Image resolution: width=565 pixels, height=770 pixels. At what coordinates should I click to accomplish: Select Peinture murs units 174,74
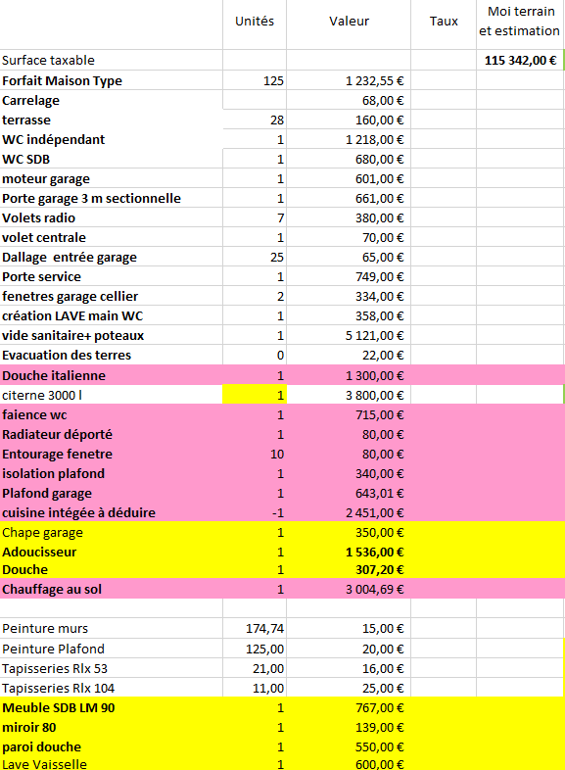tap(255, 628)
